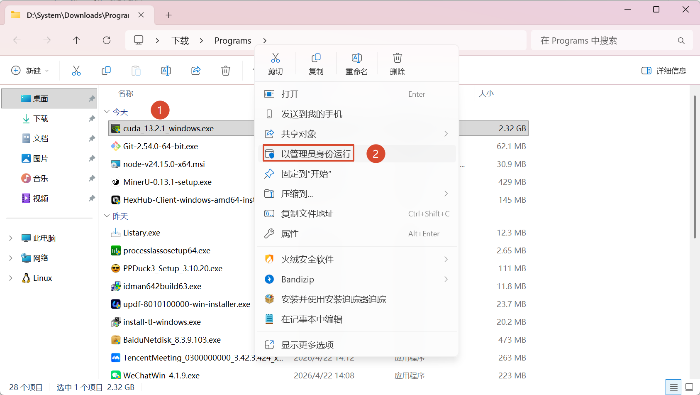Expand 此电脑 in navigation pane
Screen dimensions: 700x395
coord(11,238)
